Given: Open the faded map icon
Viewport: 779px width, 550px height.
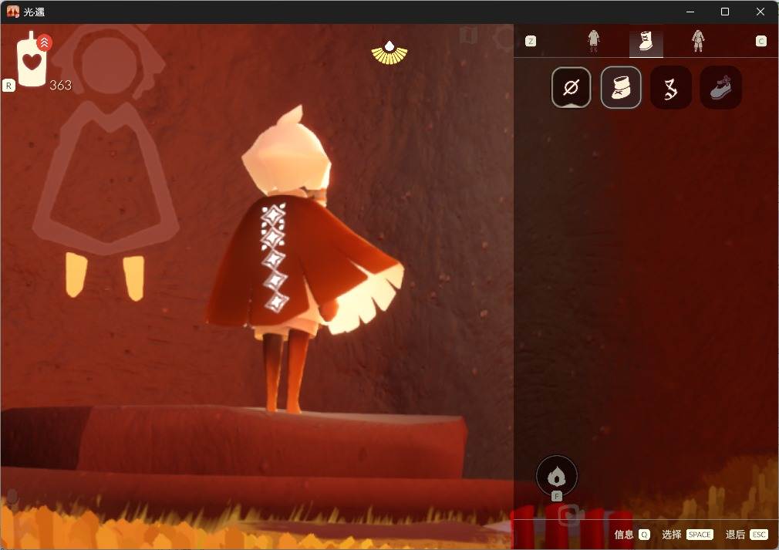Looking at the screenshot, I should click(468, 35).
